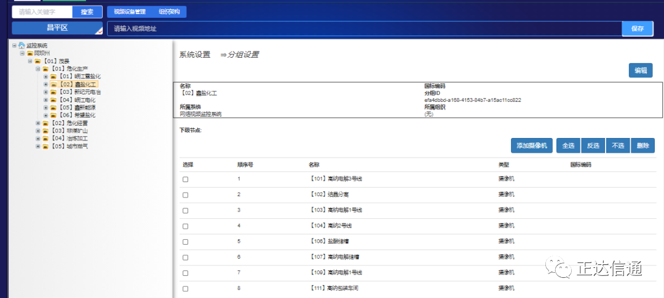Image resolution: width=664 pixels, height=298 pixels.
Task: Collapse the 【01】危化生产 node
Action: 38,69
